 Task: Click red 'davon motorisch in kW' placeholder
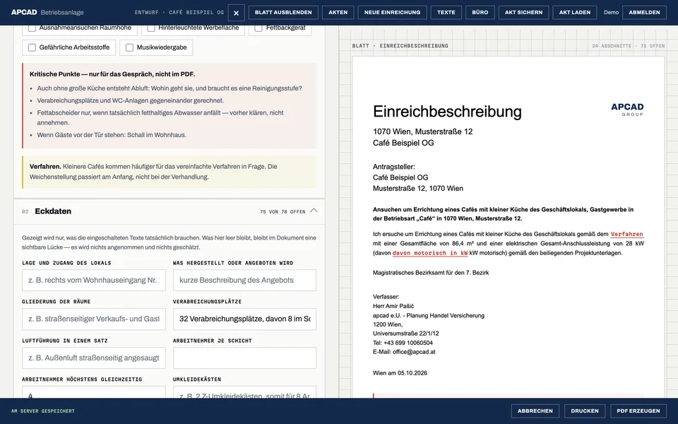pyautogui.click(x=430, y=253)
